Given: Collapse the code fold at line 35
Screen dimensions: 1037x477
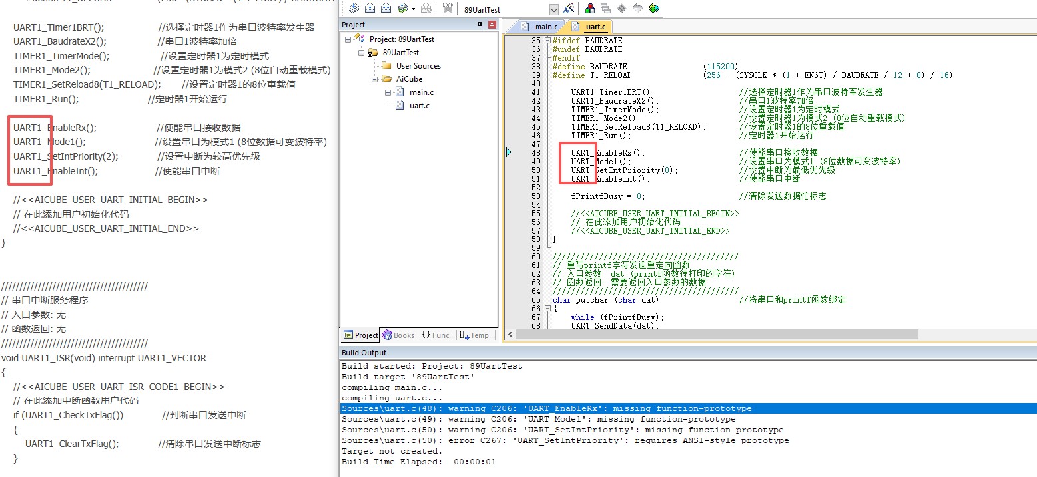Looking at the screenshot, I should pos(547,41).
